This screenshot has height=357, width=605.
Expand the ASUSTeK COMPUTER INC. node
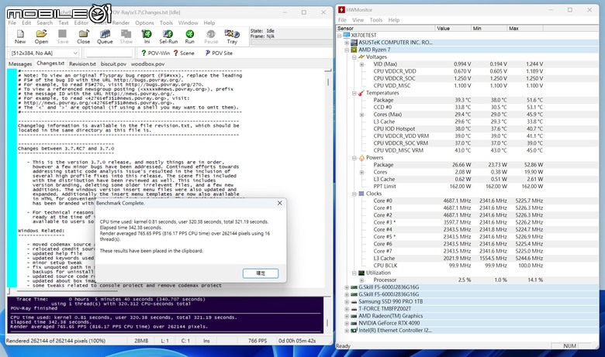click(x=347, y=43)
